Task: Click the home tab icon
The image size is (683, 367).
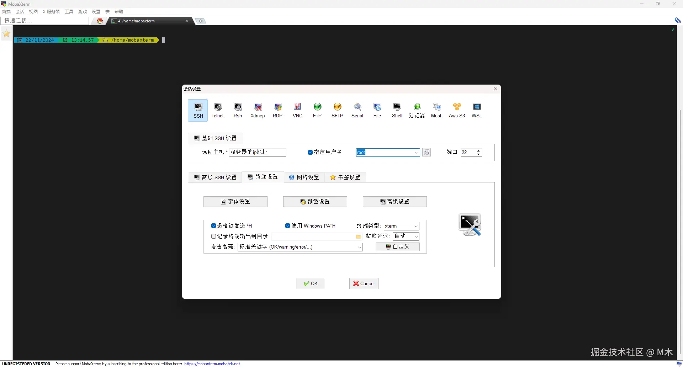Action: (100, 21)
